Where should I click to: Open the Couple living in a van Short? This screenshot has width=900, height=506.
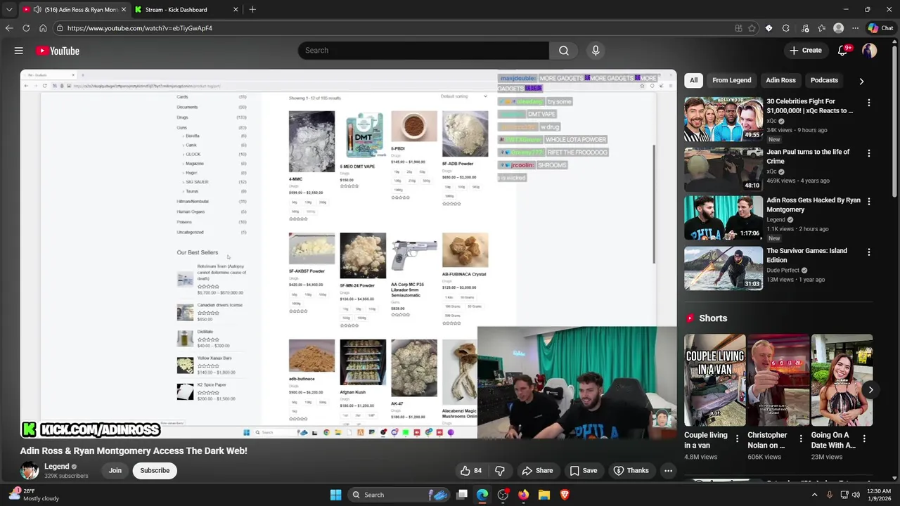715,380
